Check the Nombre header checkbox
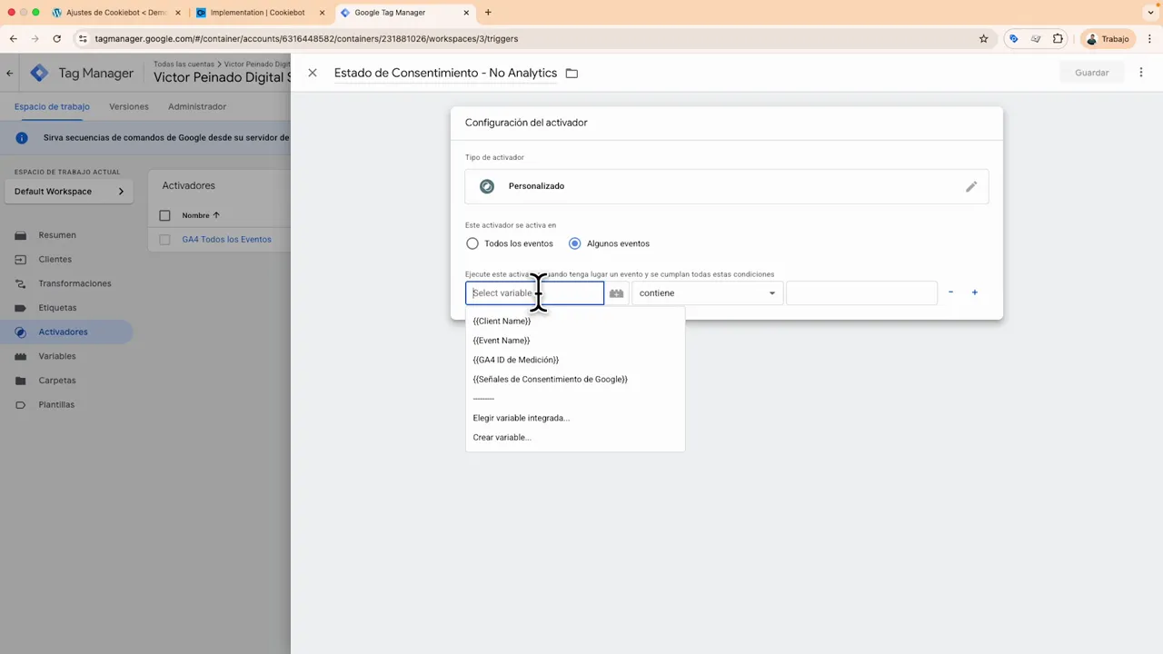 [x=164, y=215]
